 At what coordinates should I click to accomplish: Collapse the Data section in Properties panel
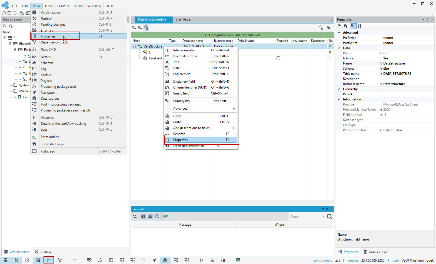(x=339, y=48)
